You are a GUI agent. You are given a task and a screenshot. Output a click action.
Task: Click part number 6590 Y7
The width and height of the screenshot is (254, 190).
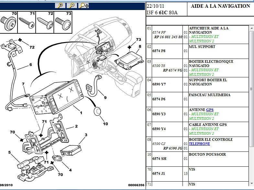click(159, 84)
